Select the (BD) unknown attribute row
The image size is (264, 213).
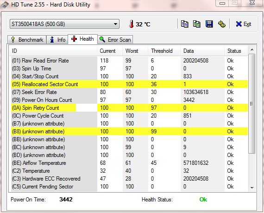point(129,155)
